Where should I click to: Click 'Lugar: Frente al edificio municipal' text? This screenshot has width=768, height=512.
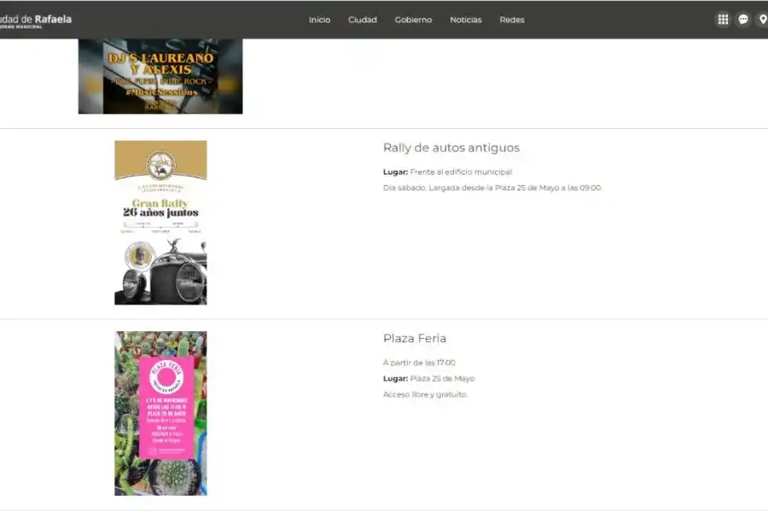click(x=447, y=172)
